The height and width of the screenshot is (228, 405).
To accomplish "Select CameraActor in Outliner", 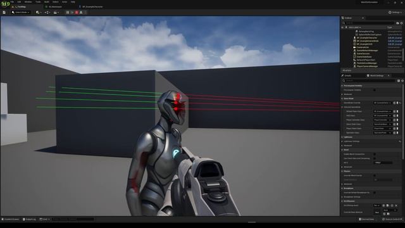I will (363, 47).
